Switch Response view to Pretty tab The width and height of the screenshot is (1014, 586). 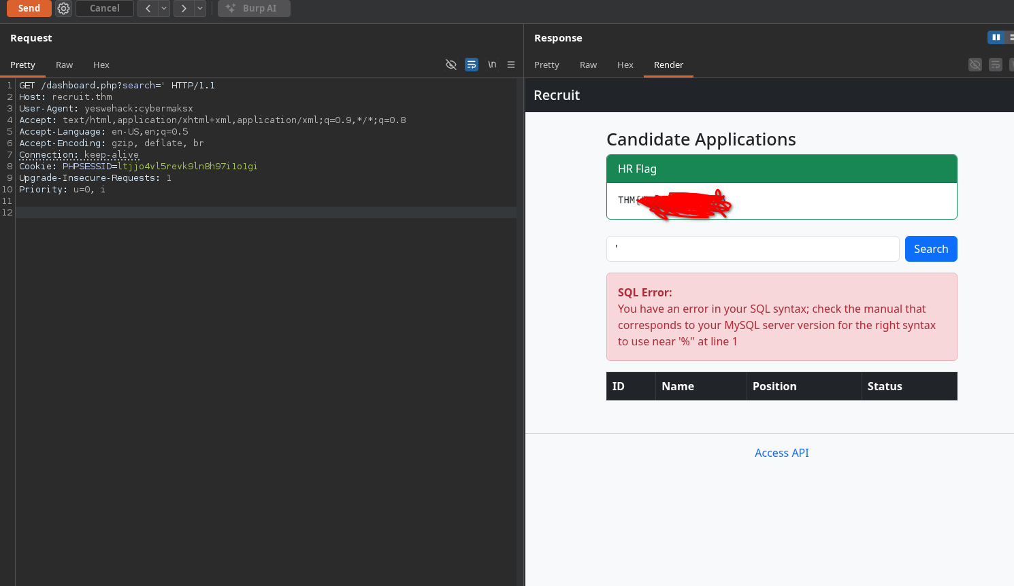(x=546, y=65)
